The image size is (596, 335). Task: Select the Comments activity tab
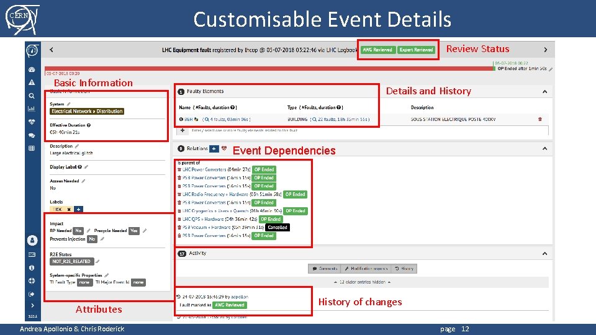click(x=325, y=269)
